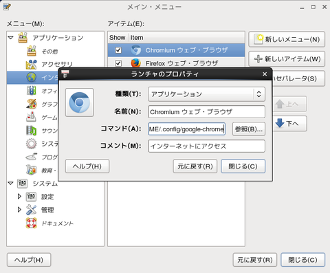Click the Item column header
This screenshot has width=330, height=273.
[186, 38]
